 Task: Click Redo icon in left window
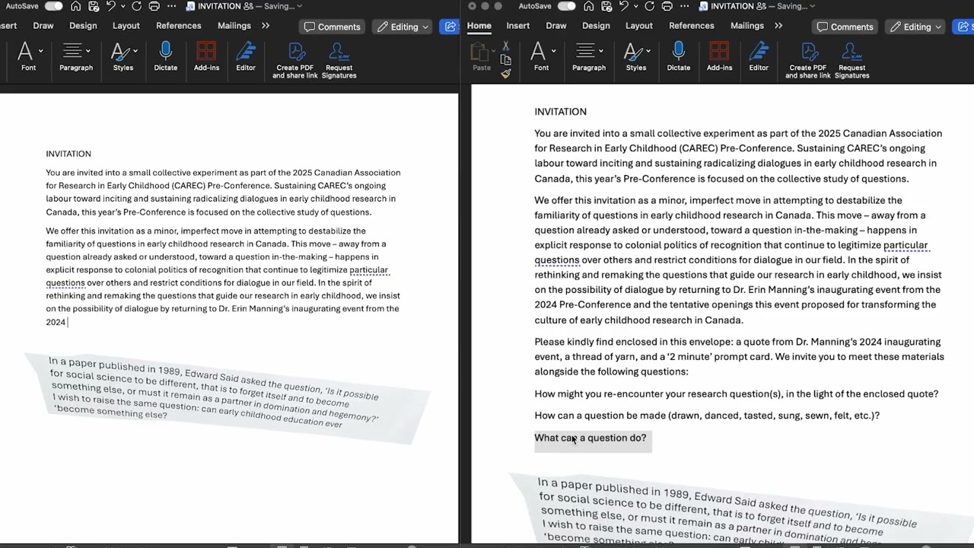click(136, 6)
